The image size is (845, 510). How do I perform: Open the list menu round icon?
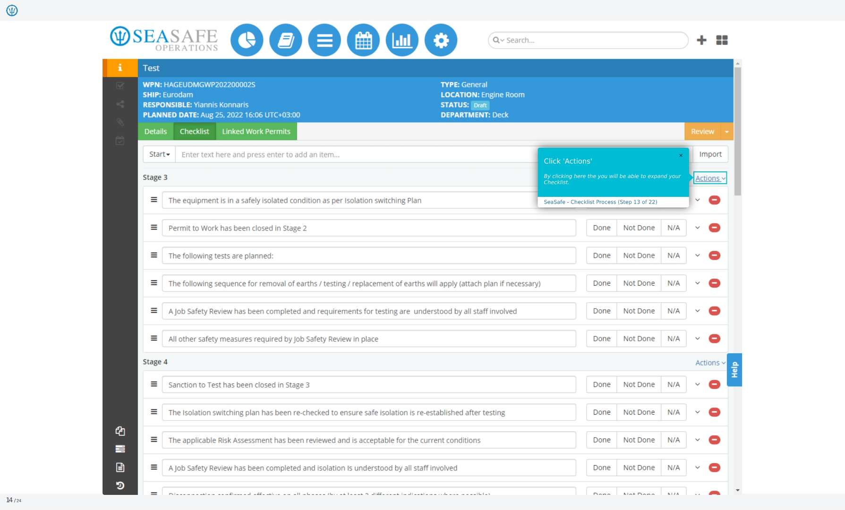(324, 40)
